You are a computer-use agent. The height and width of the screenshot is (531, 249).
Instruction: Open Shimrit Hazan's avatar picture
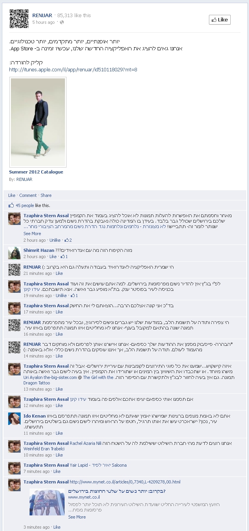(x=14, y=253)
